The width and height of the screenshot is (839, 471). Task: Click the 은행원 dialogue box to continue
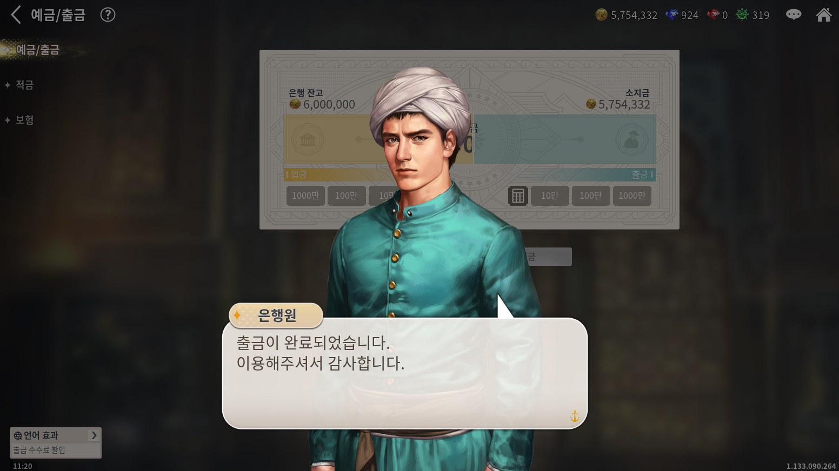tap(405, 373)
